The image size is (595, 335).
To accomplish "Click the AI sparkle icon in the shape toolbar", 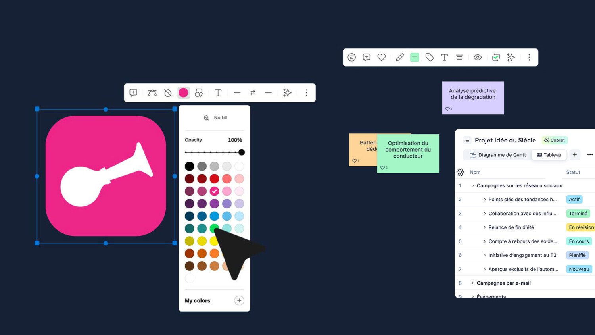I will pyautogui.click(x=287, y=93).
